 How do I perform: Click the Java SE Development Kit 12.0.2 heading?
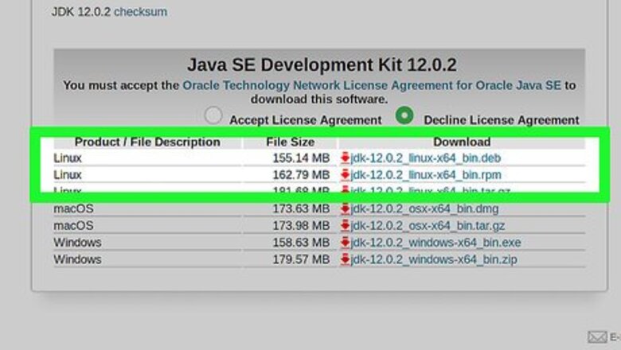[322, 65]
